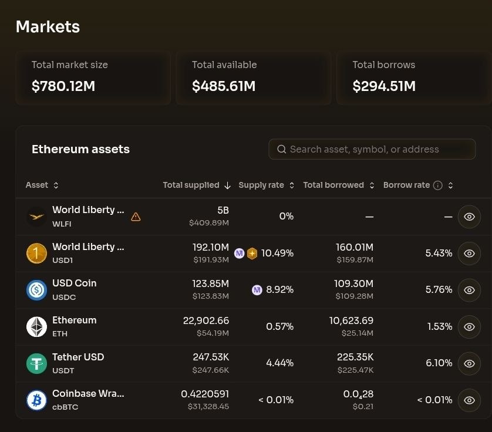Sort by the Asset column header
The width and height of the screenshot is (492, 432).
[42, 185]
